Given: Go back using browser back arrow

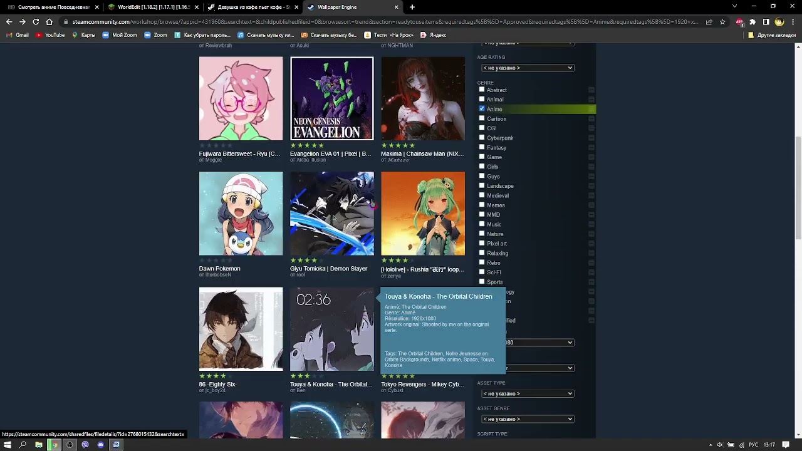Looking at the screenshot, I should click(9, 22).
